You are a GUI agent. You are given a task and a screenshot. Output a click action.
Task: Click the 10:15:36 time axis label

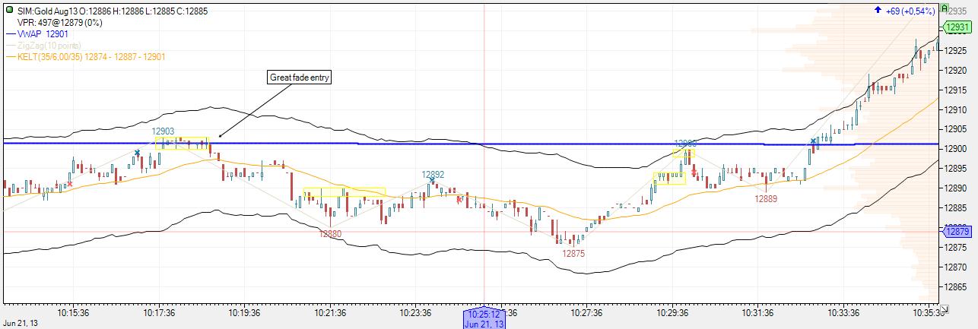(74, 312)
